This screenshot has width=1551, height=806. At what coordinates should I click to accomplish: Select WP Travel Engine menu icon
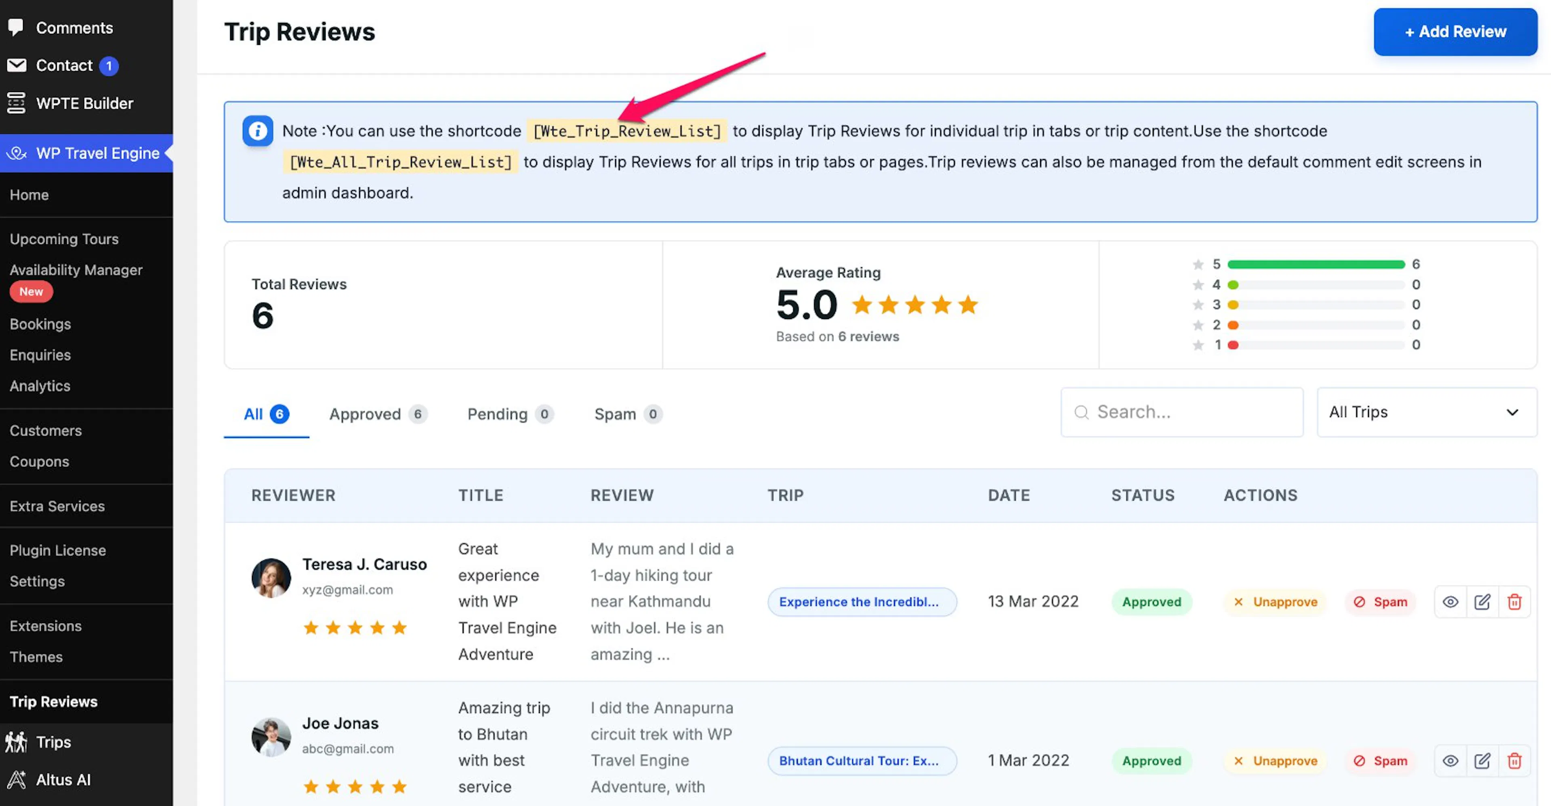16,153
